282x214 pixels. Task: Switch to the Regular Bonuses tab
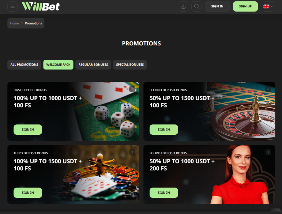pyautogui.click(x=93, y=65)
